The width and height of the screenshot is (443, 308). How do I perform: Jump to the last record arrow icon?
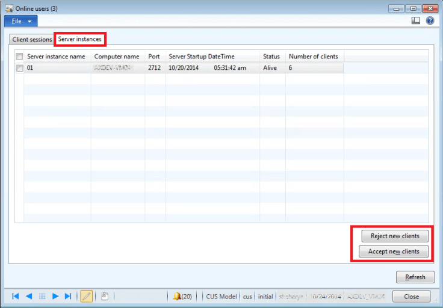click(x=68, y=296)
